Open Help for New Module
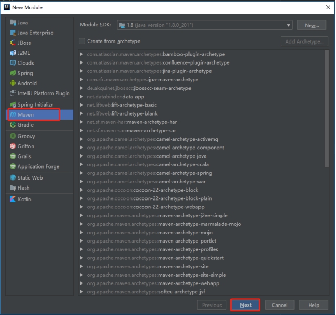Screen dimensions: 336x315 pyautogui.click(x=313, y=305)
